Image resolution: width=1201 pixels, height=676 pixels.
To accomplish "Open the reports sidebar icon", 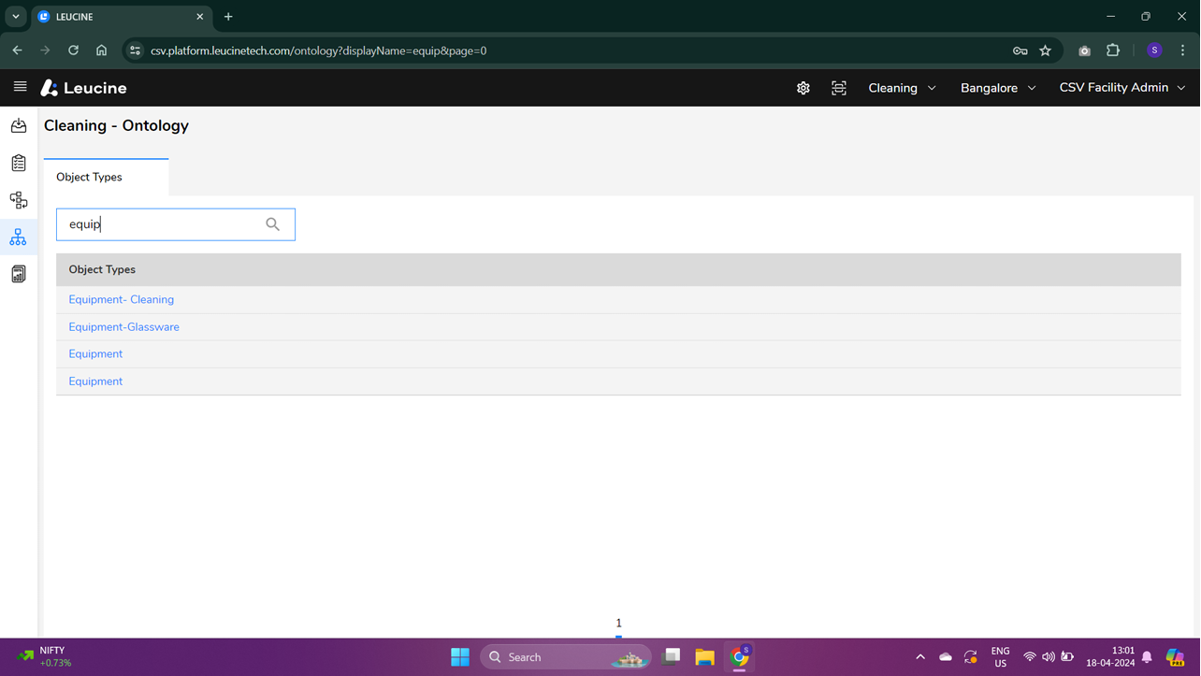I will [x=19, y=274].
